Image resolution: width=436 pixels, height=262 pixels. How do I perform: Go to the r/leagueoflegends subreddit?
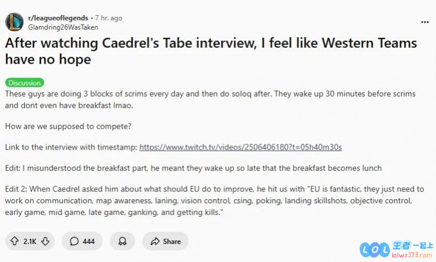(x=58, y=18)
